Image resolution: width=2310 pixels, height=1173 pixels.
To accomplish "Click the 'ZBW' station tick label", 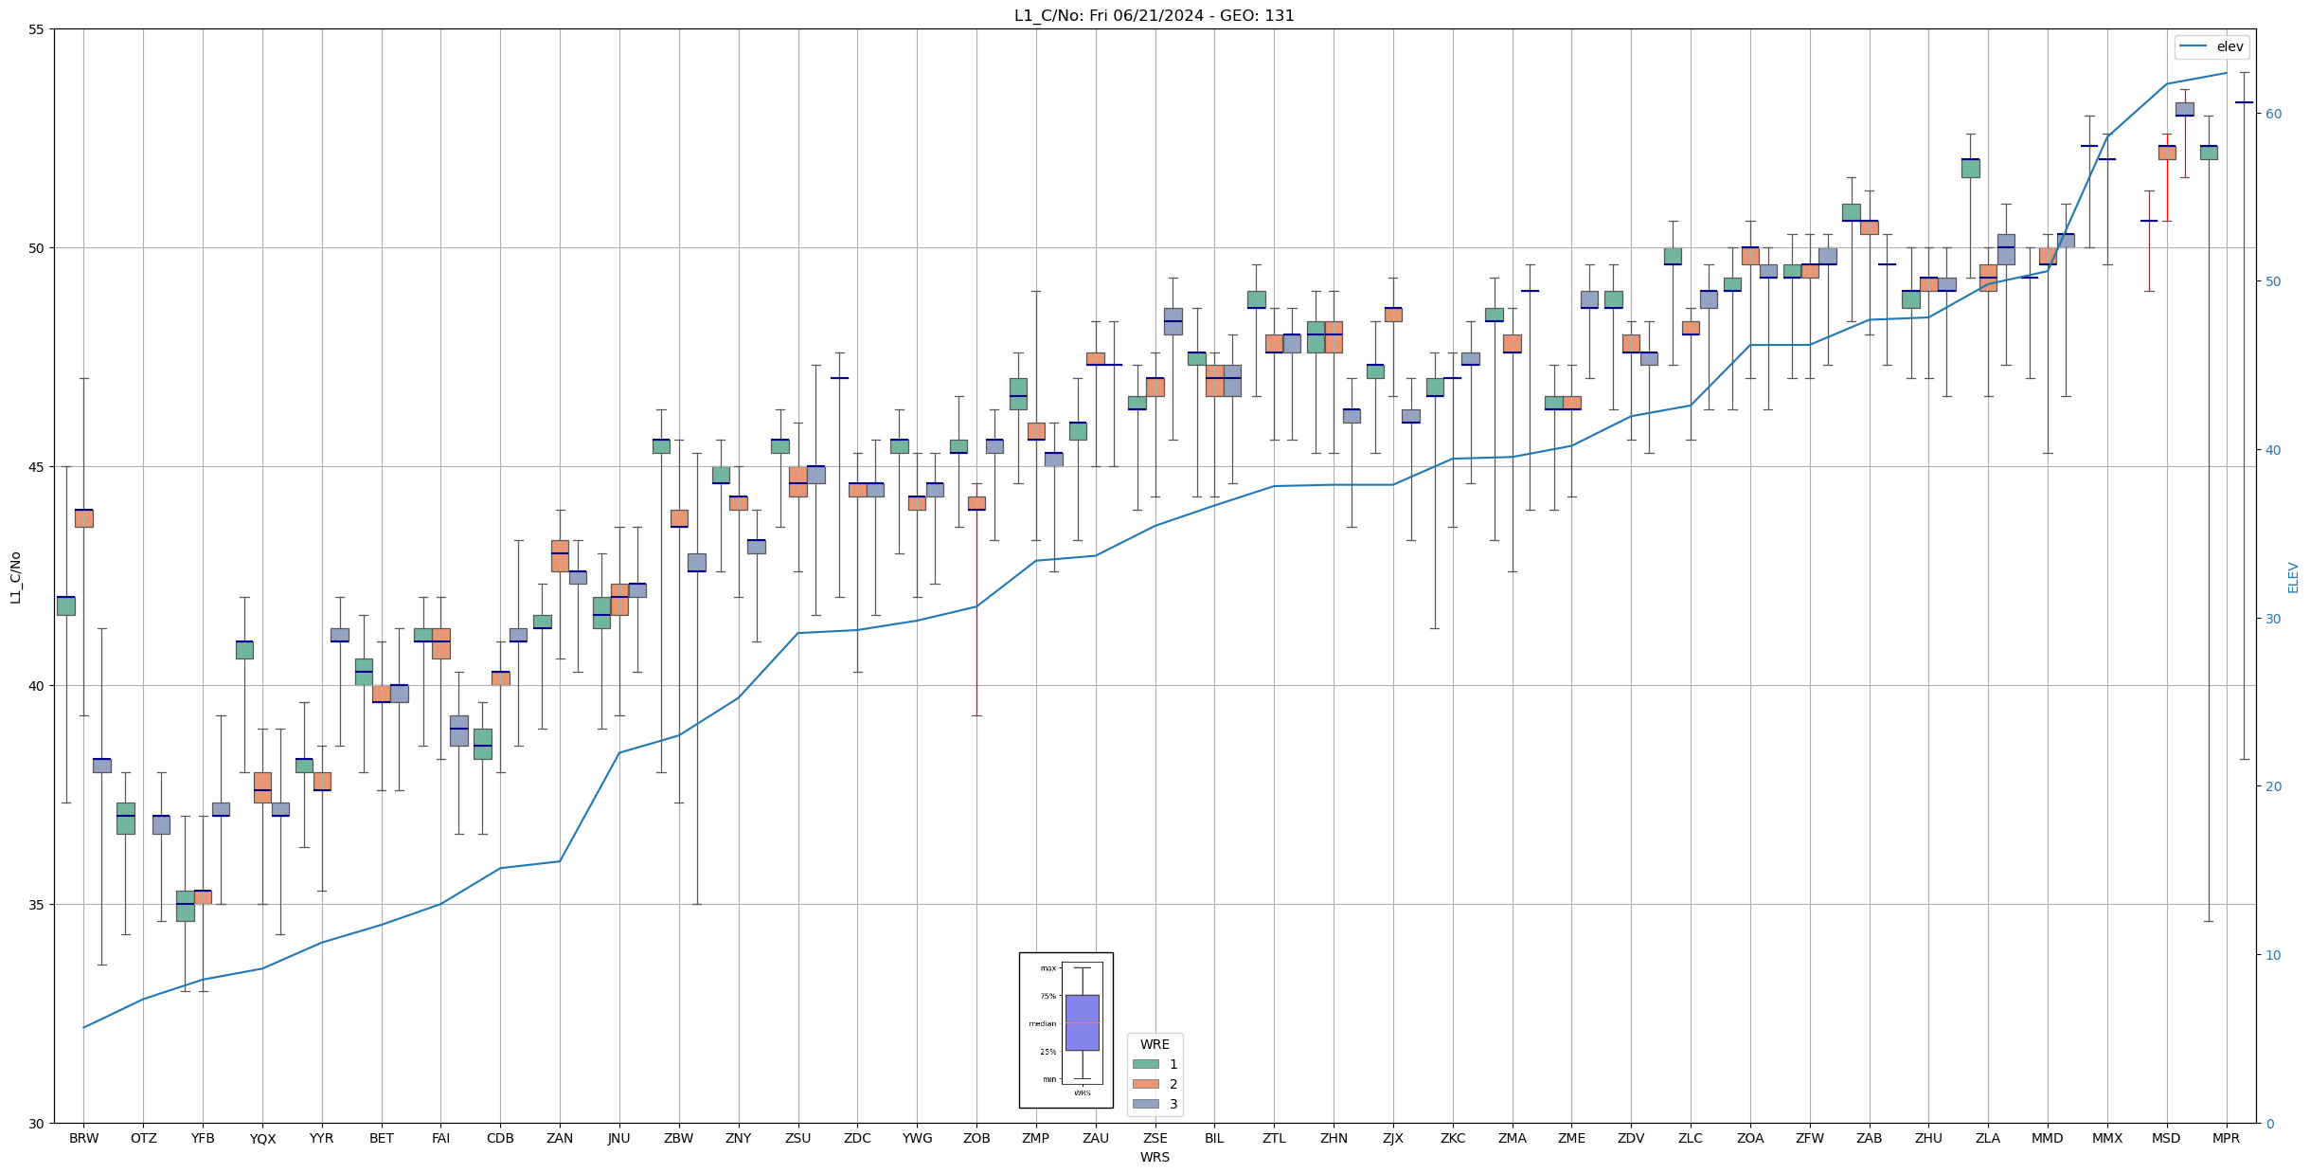I will (x=679, y=1138).
